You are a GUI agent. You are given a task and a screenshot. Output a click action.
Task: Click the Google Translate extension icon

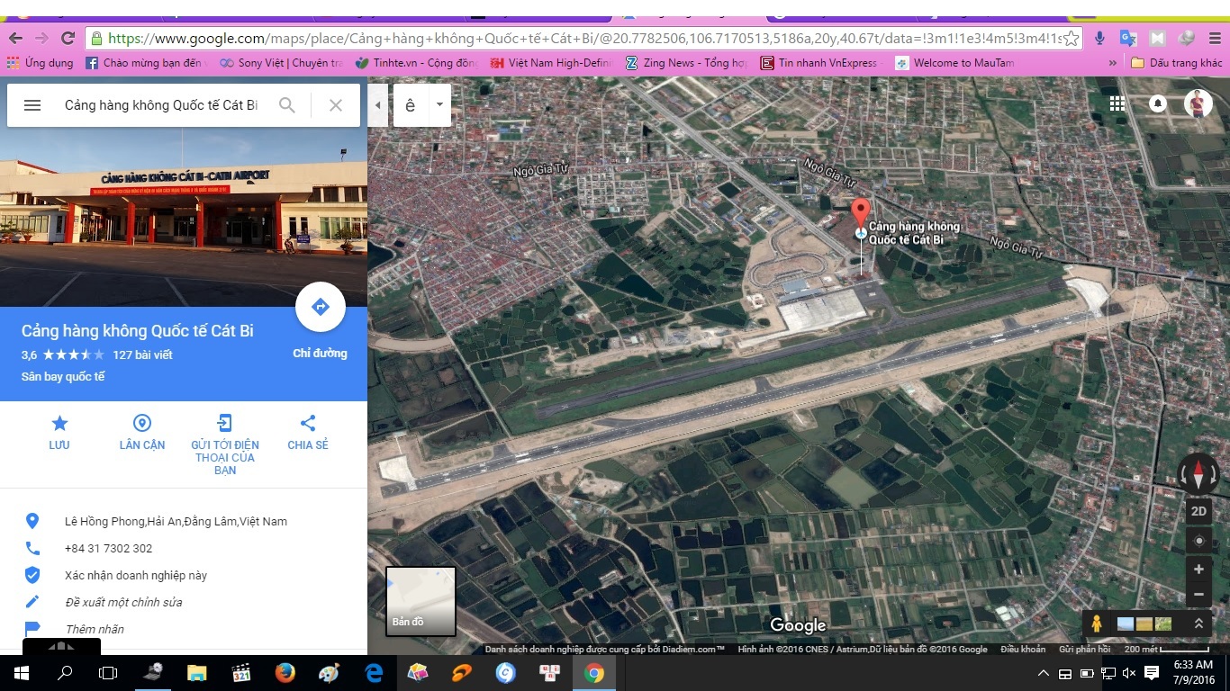click(x=1128, y=38)
